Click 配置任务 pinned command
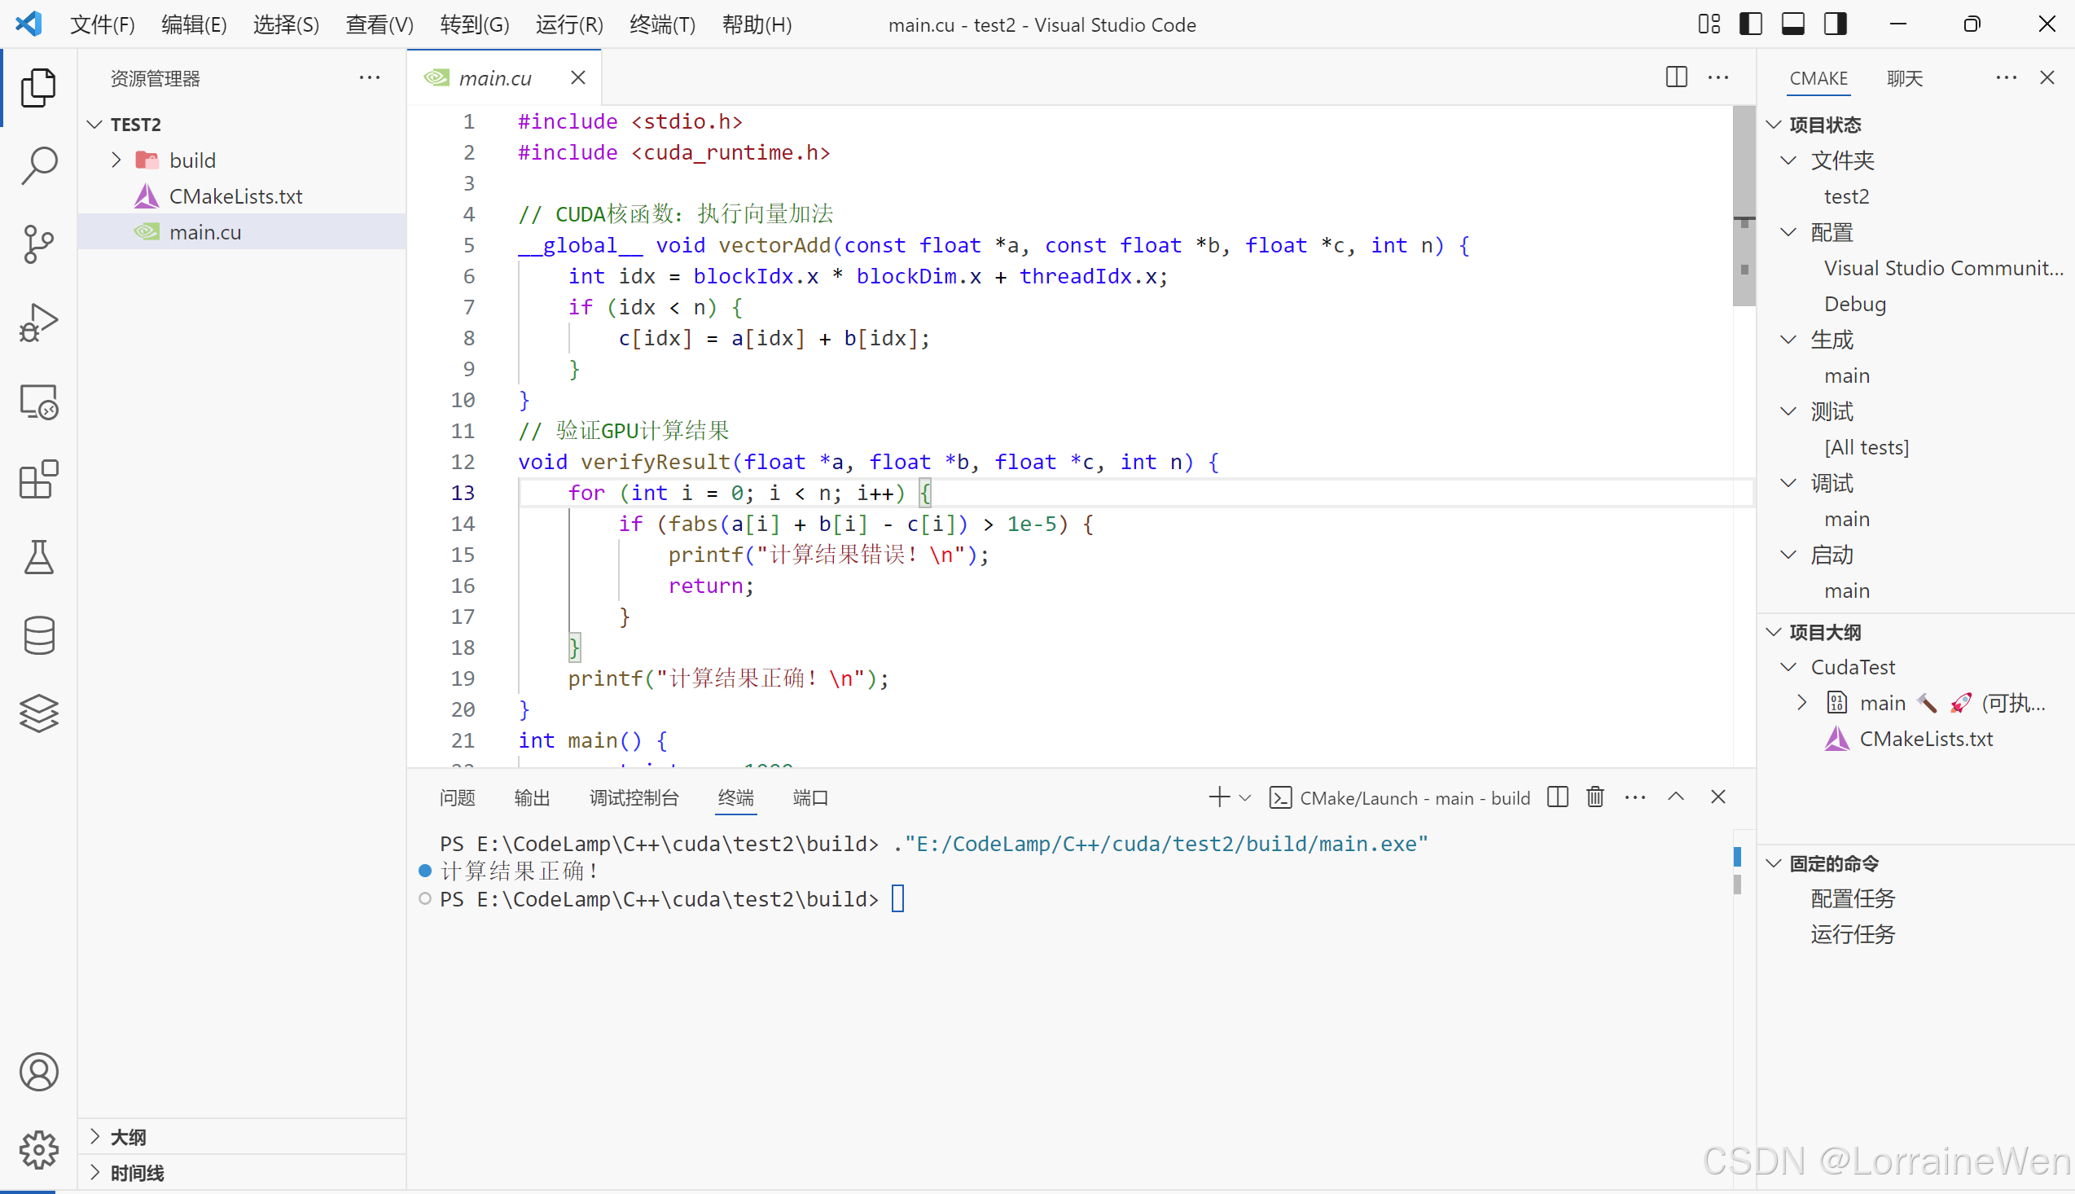The width and height of the screenshot is (2075, 1194). point(1852,899)
